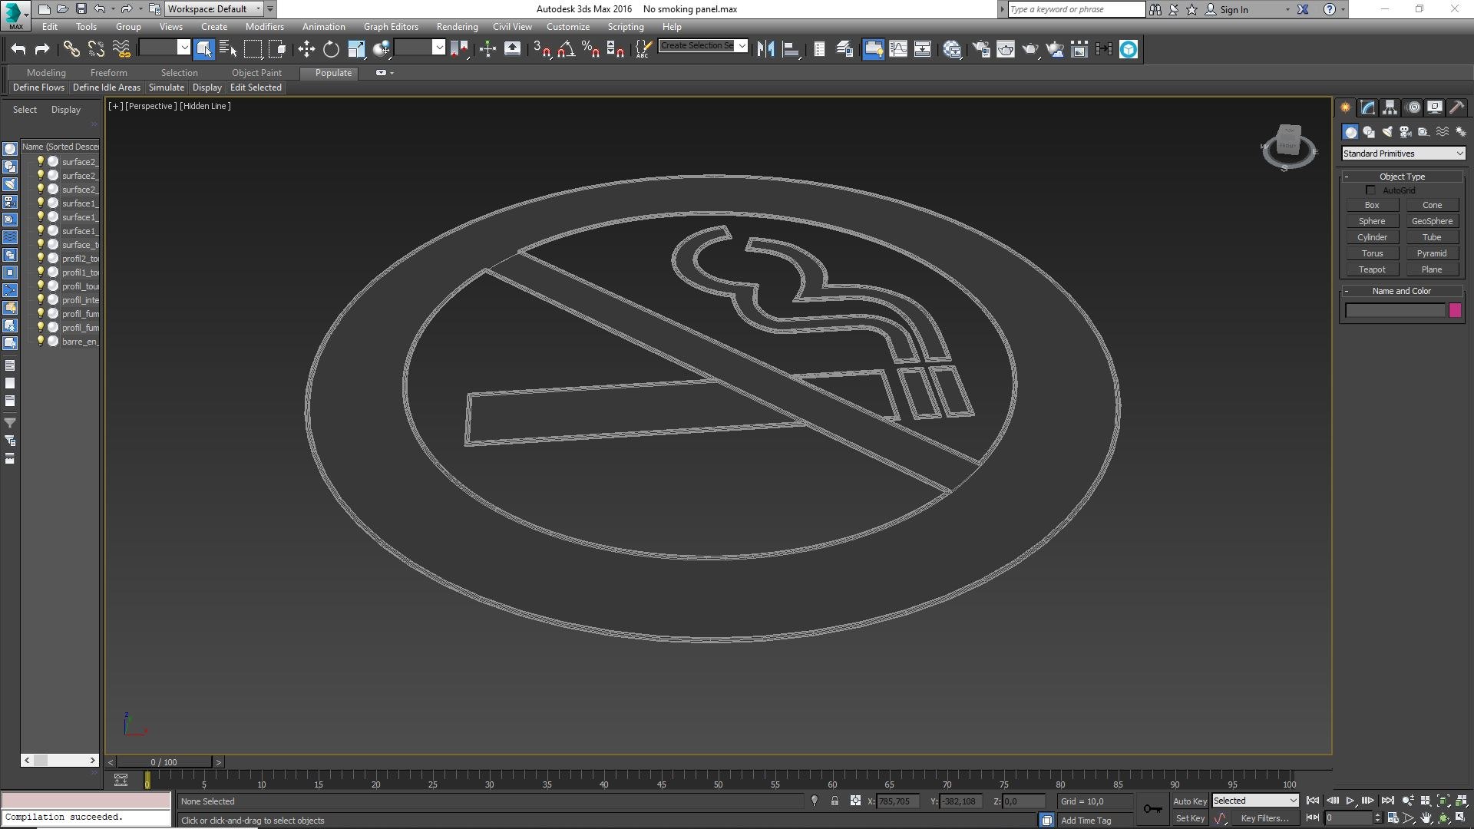The image size is (1474, 829).
Task: Open the Rendering menu
Action: [457, 26]
